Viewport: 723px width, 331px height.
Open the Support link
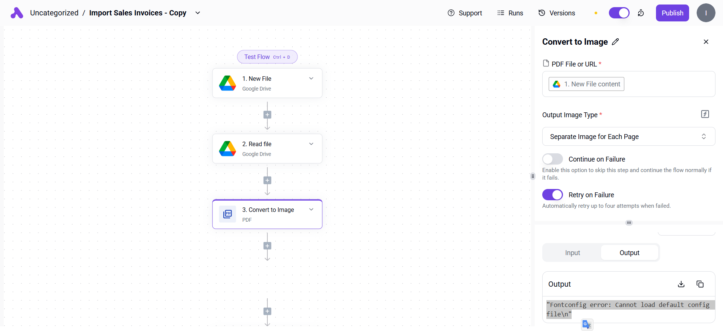click(465, 13)
